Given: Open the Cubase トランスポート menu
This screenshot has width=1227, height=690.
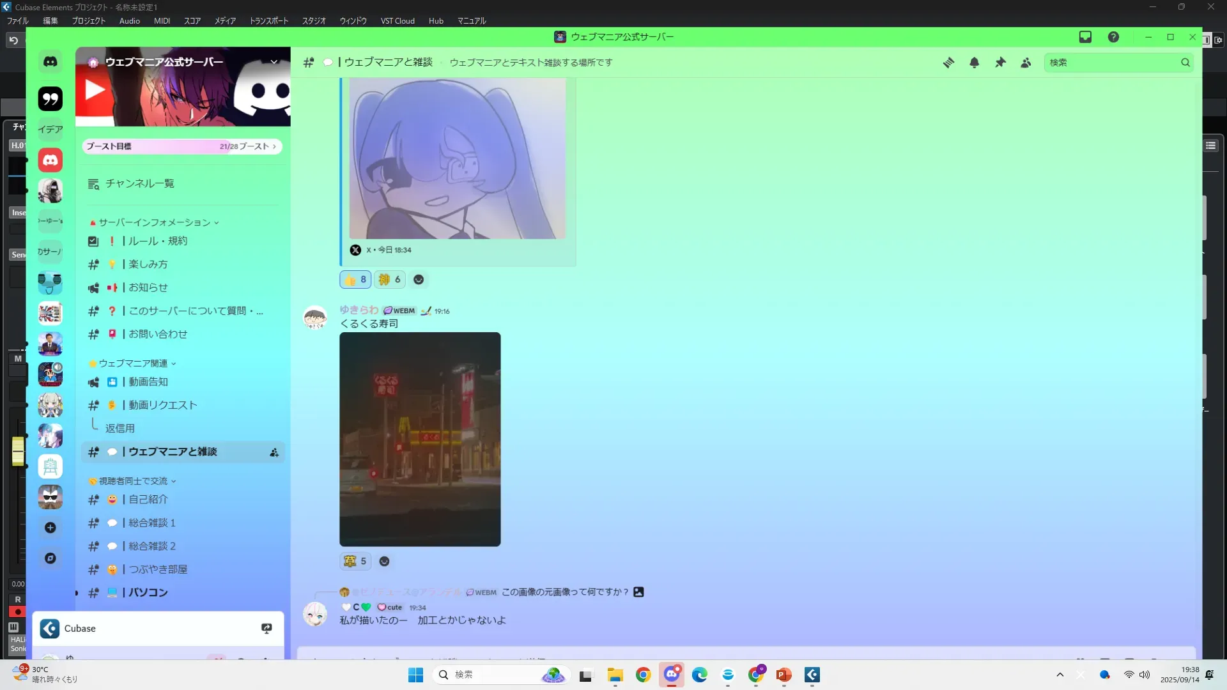Looking at the screenshot, I should [x=268, y=20].
